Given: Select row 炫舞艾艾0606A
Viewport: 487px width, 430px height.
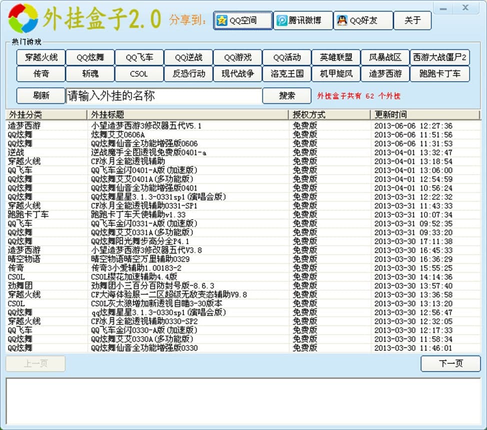Looking at the screenshot, I should coord(243,135).
